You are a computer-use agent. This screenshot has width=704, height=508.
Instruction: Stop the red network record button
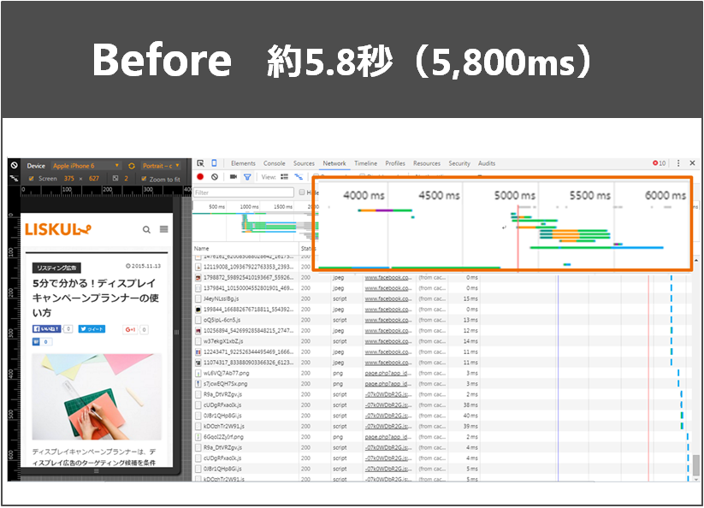click(x=200, y=177)
